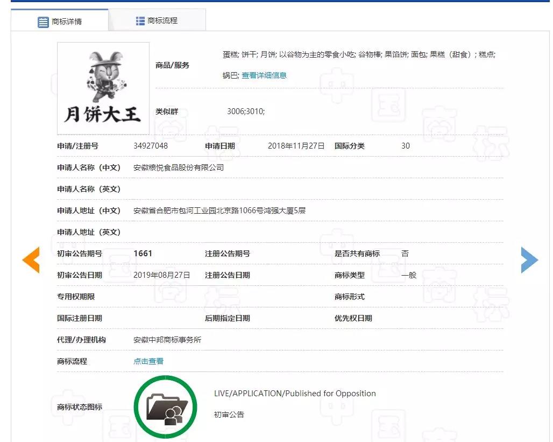Click the 商标类型 label
The height and width of the screenshot is (442, 553).
pyautogui.click(x=350, y=275)
